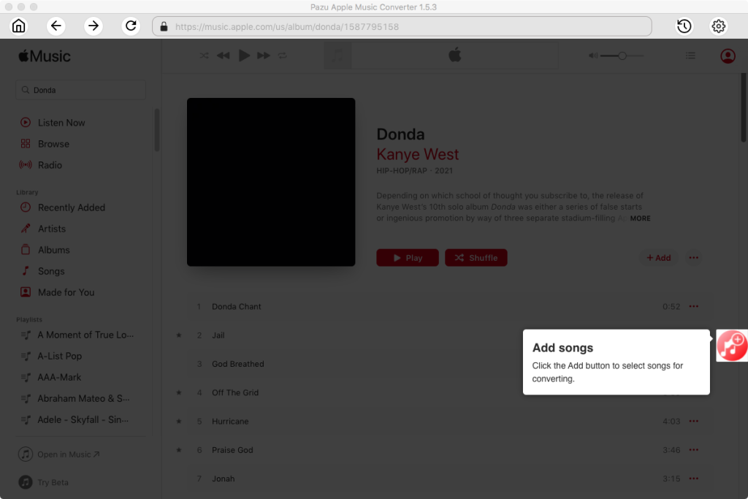The image size is (748, 499).
Task: Click the search field containing Donda
Action: tap(80, 90)
